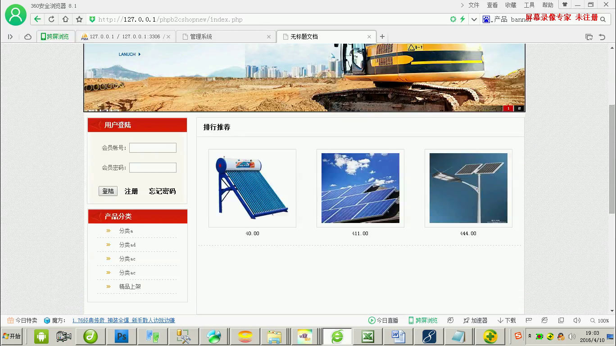Reload the page with the refresh icon
The width and height of the screenshot is (616, 346).
[51, 19]
